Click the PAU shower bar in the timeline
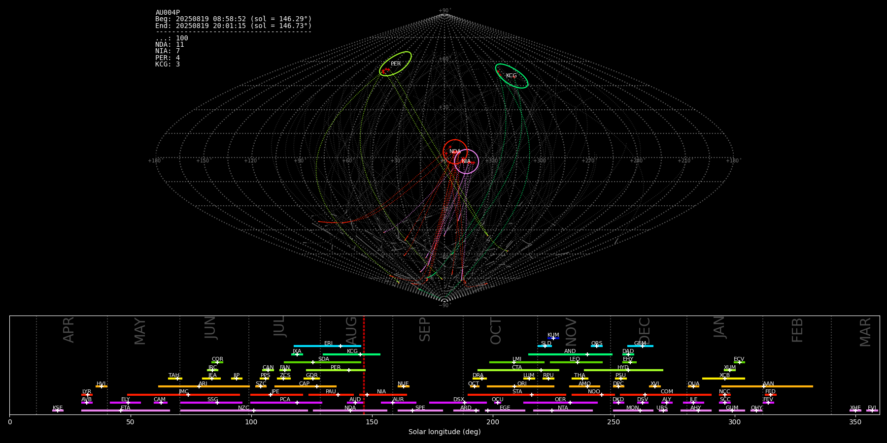This screenshot has height=443, width=887. pyautogui.click(x=331, y=395)
